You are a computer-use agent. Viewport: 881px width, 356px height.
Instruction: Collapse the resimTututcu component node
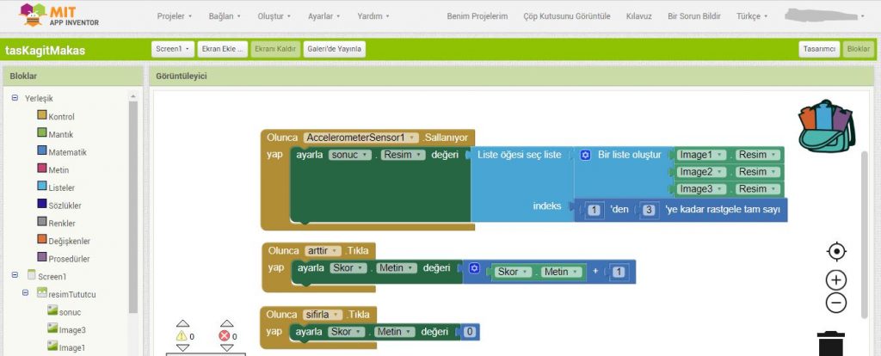click(x=28, y=294)
